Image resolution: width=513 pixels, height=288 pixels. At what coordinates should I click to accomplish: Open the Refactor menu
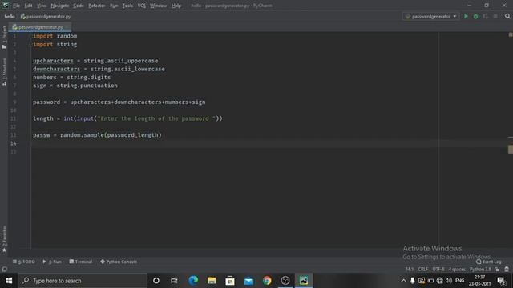coord(97,6)
